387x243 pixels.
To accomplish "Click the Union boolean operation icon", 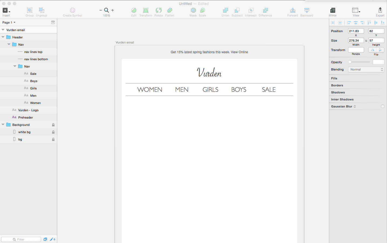I will pos(225,10).
